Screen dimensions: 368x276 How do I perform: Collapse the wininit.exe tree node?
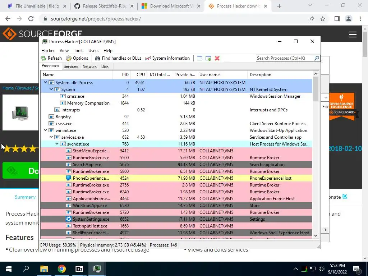pyautogui.click(x=46, y=130)
